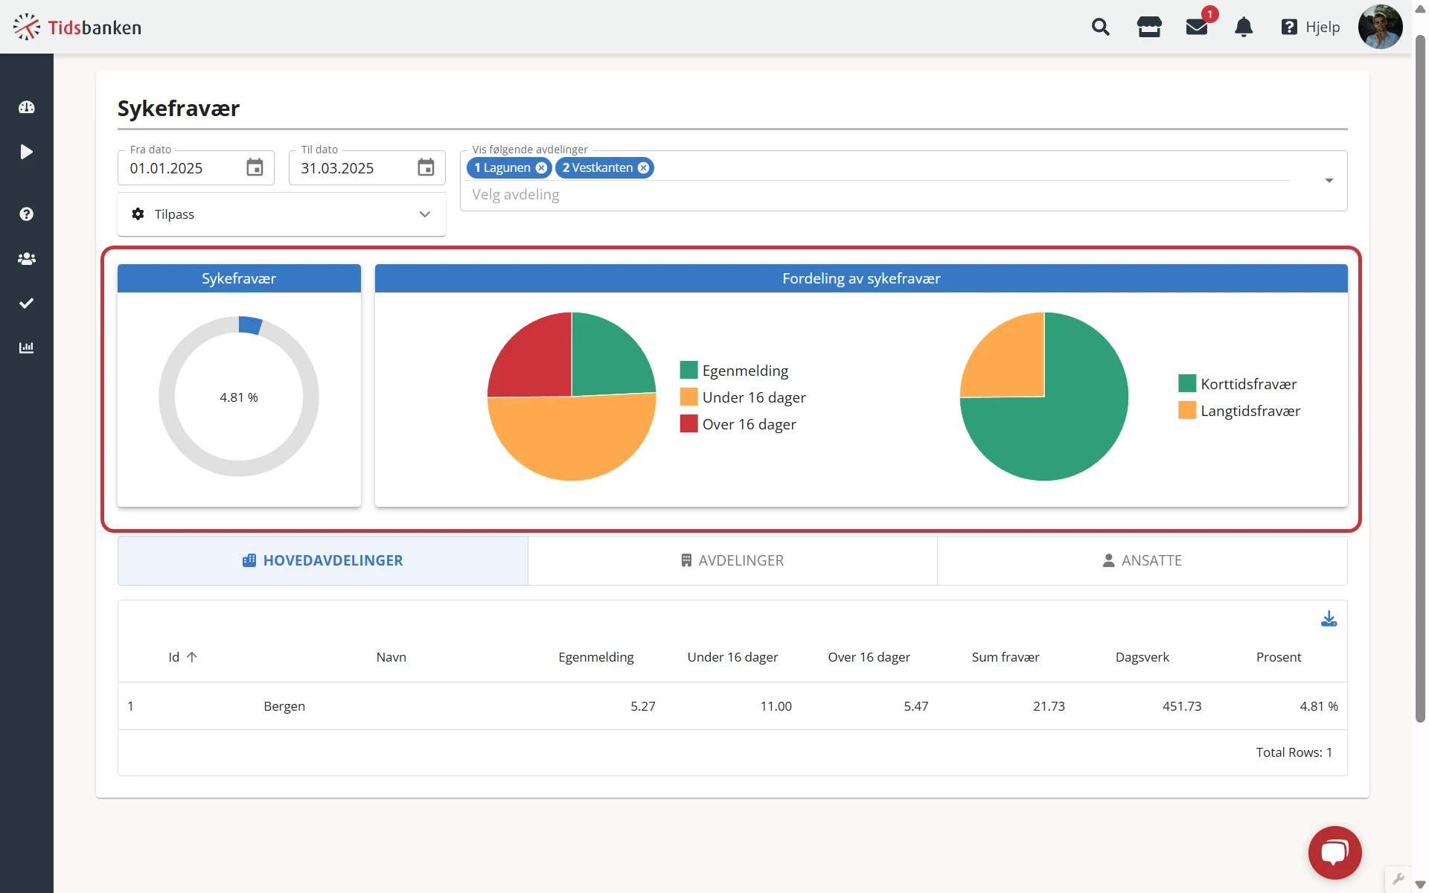Switch to the ANSATTE tab

(x=1142, y=560)
